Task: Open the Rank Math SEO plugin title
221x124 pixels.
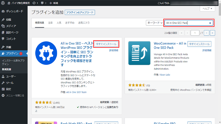Action: [76, 123]
